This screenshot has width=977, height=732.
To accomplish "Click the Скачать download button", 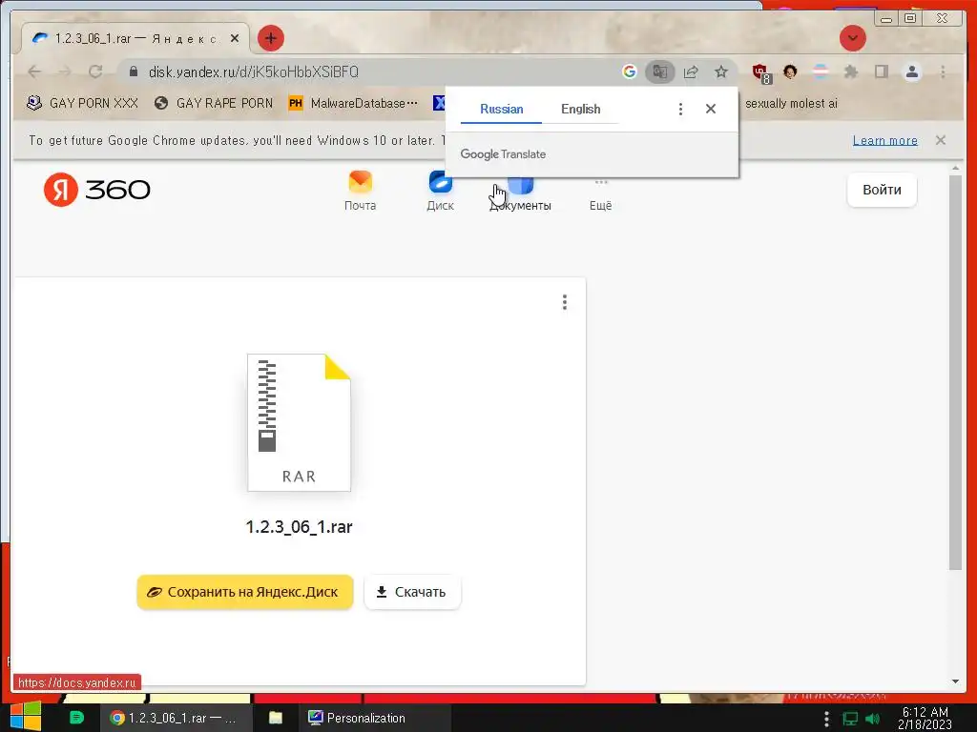I will 412,592.
